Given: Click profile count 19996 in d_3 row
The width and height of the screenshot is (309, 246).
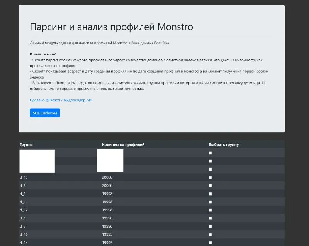Looking at the screenshot, I should (107, 226).
